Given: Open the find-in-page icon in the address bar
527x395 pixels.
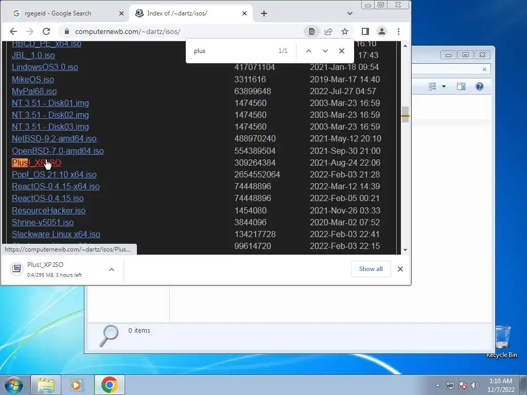Looking at the screenshot, I should click(x=311, y=31).
